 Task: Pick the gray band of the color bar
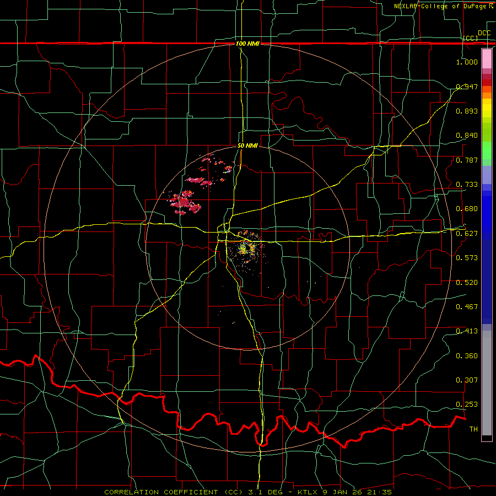point(487,383)
